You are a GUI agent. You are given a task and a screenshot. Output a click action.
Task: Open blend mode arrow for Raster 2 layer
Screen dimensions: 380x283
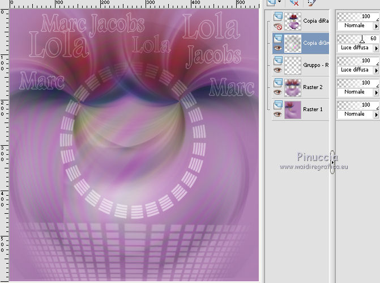[x=376, y=92]
